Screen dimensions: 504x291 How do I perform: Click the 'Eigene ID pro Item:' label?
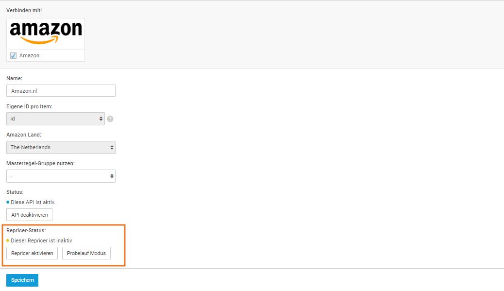click(x=29, y=106)
